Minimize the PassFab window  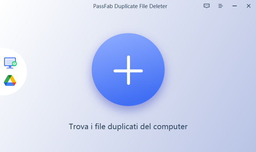tap(235, 6)
